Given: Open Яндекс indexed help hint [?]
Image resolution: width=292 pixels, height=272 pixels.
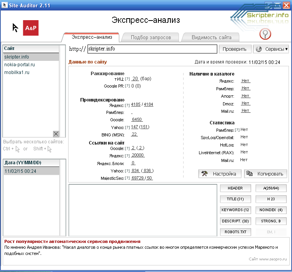Looking at the screenshot, I should tap(127, 105).
